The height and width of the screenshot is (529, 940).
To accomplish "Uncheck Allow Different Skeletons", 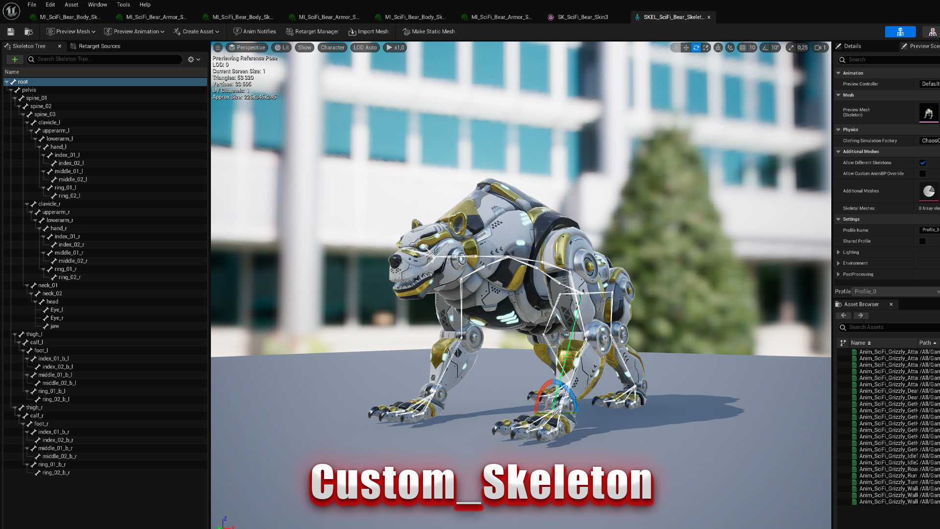I will click(922, 163).
